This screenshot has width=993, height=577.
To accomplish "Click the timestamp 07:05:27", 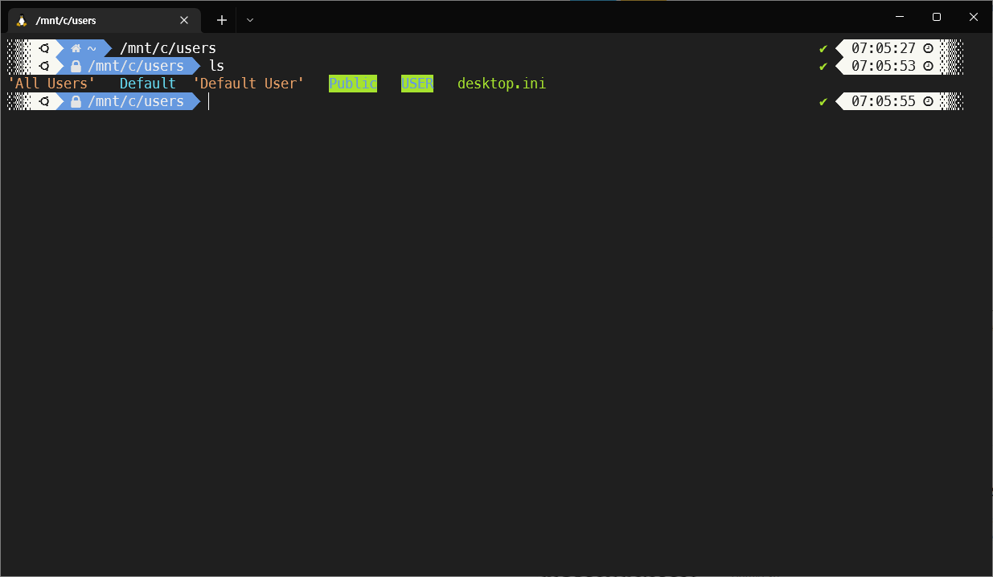I will 884,48.
